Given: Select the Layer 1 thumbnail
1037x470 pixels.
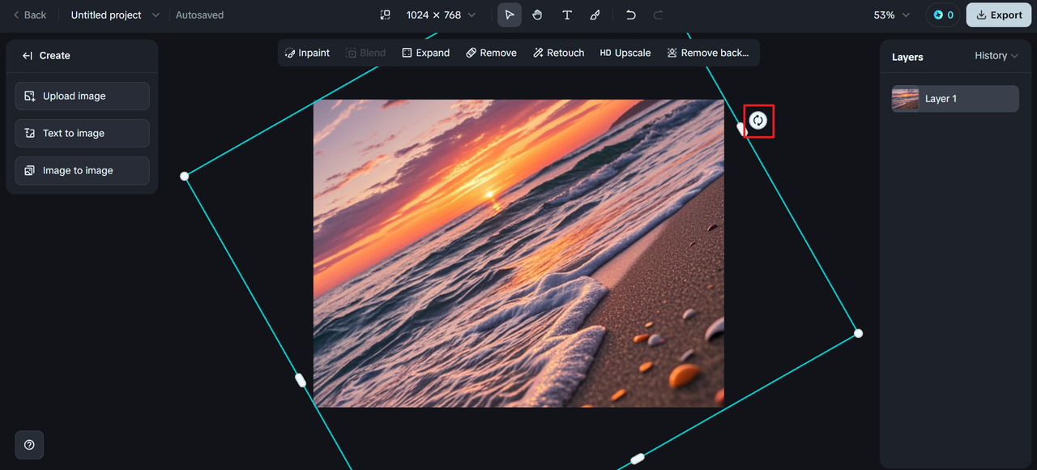Looking at the screenshot, I should click(905, 99).
